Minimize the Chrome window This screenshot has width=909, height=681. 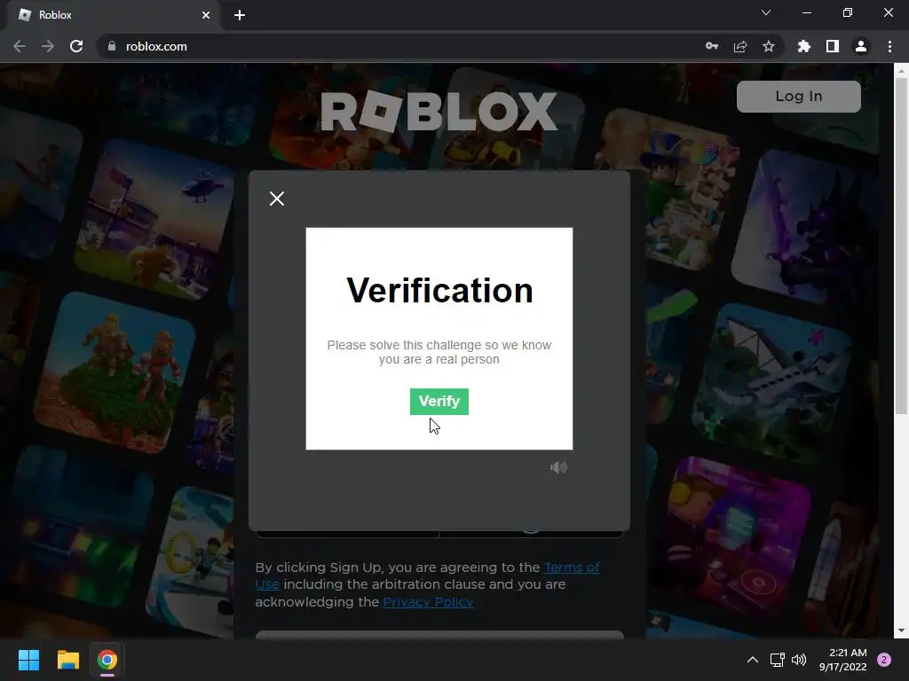pyautogui.click(x=806, y=12)
